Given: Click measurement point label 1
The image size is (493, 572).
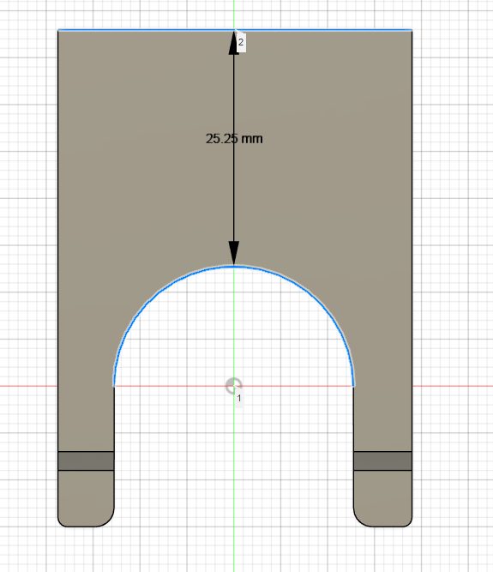Looking at the screenshot, I should tap(239, 398).
